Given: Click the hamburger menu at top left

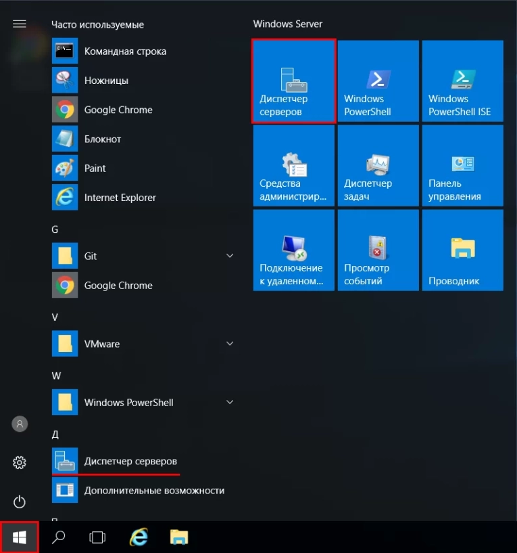Looking at the screenshot, I should tap(20, 24).
